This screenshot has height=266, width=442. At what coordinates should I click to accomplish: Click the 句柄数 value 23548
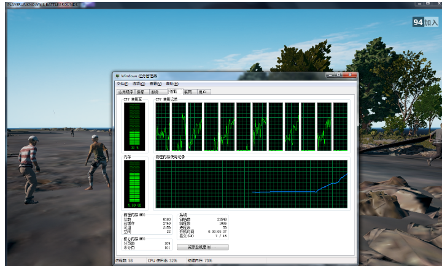click(x=222, y=219)
